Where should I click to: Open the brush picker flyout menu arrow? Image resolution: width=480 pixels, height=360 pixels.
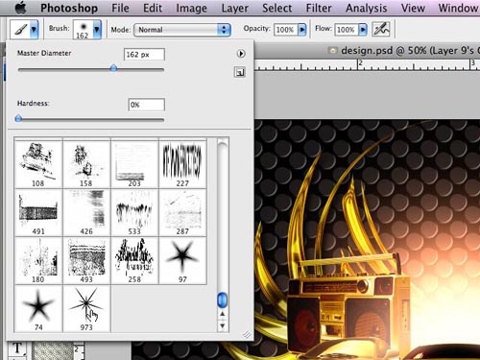coord(241,54)
